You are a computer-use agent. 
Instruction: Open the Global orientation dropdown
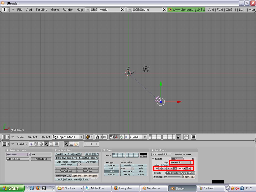click(x=138, y=137)
